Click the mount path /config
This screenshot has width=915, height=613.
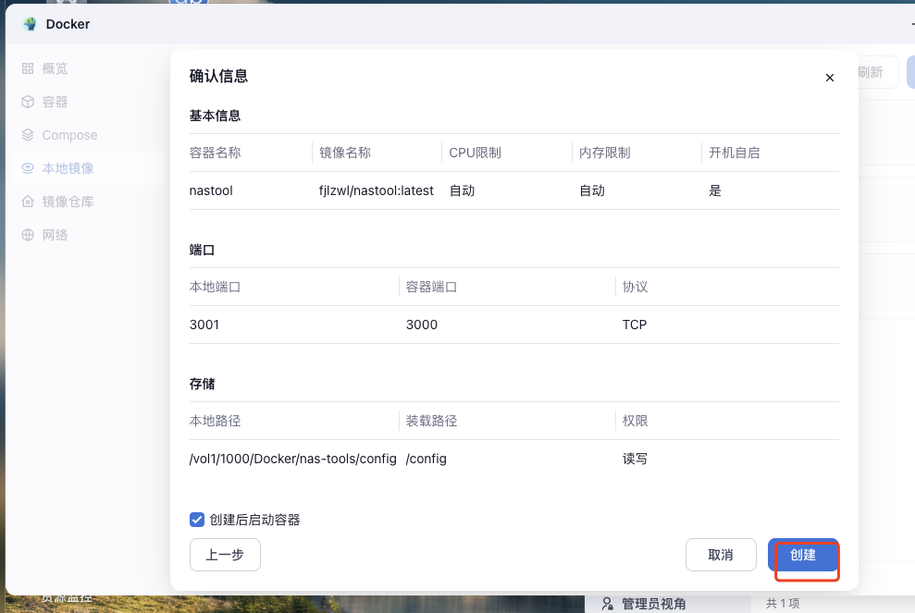[426, 459]
